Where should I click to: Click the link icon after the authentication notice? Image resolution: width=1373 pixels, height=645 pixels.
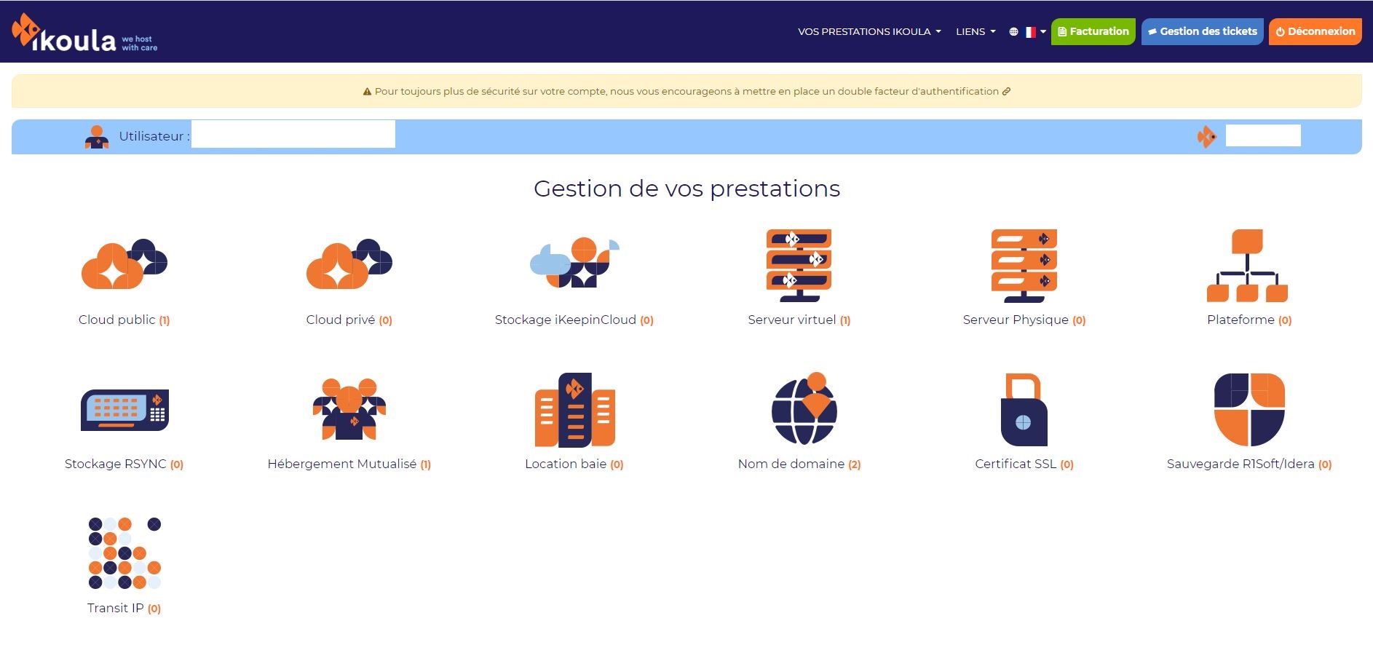pos(1006,92)
